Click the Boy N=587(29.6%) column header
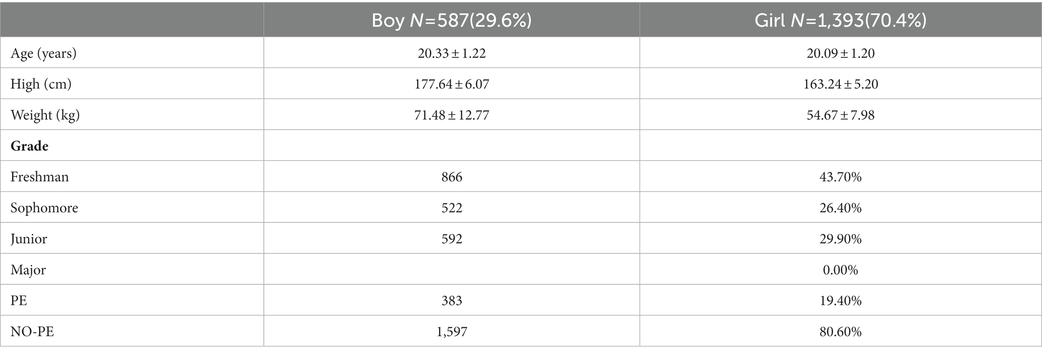1042x354 pixels. pyautogui.click(x=451, y=20)
